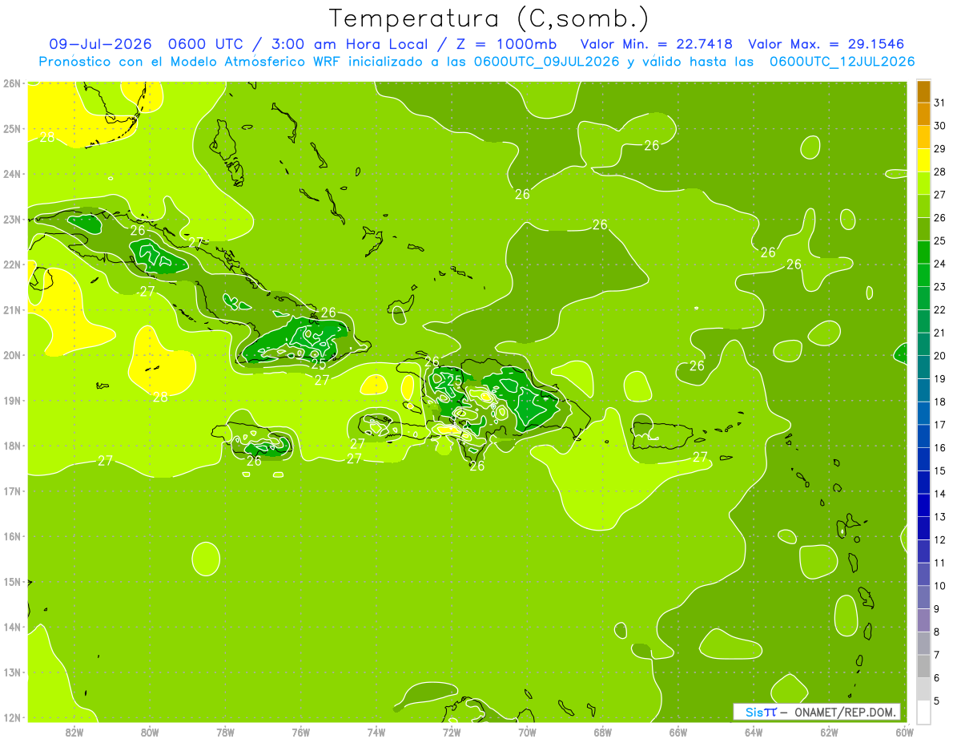961x743 pixels.
Task: Click the 24N latitude axis label
Action: coord(11,174)
